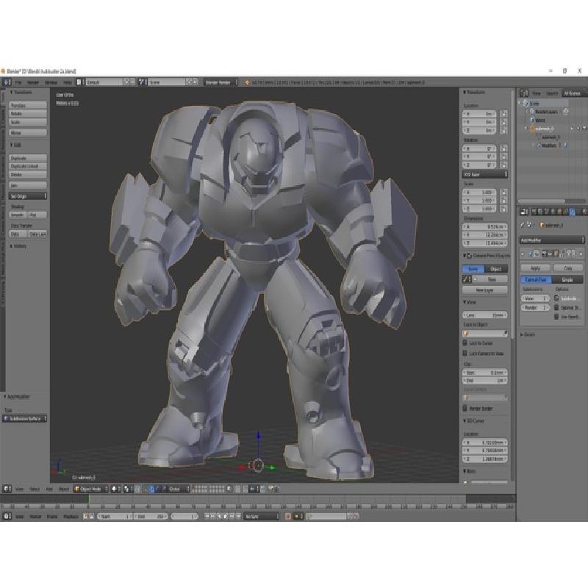Open the Add Modifier dropdown
Image resolution: width=588 pixels, height=588 pixels.
coord(552,240)
